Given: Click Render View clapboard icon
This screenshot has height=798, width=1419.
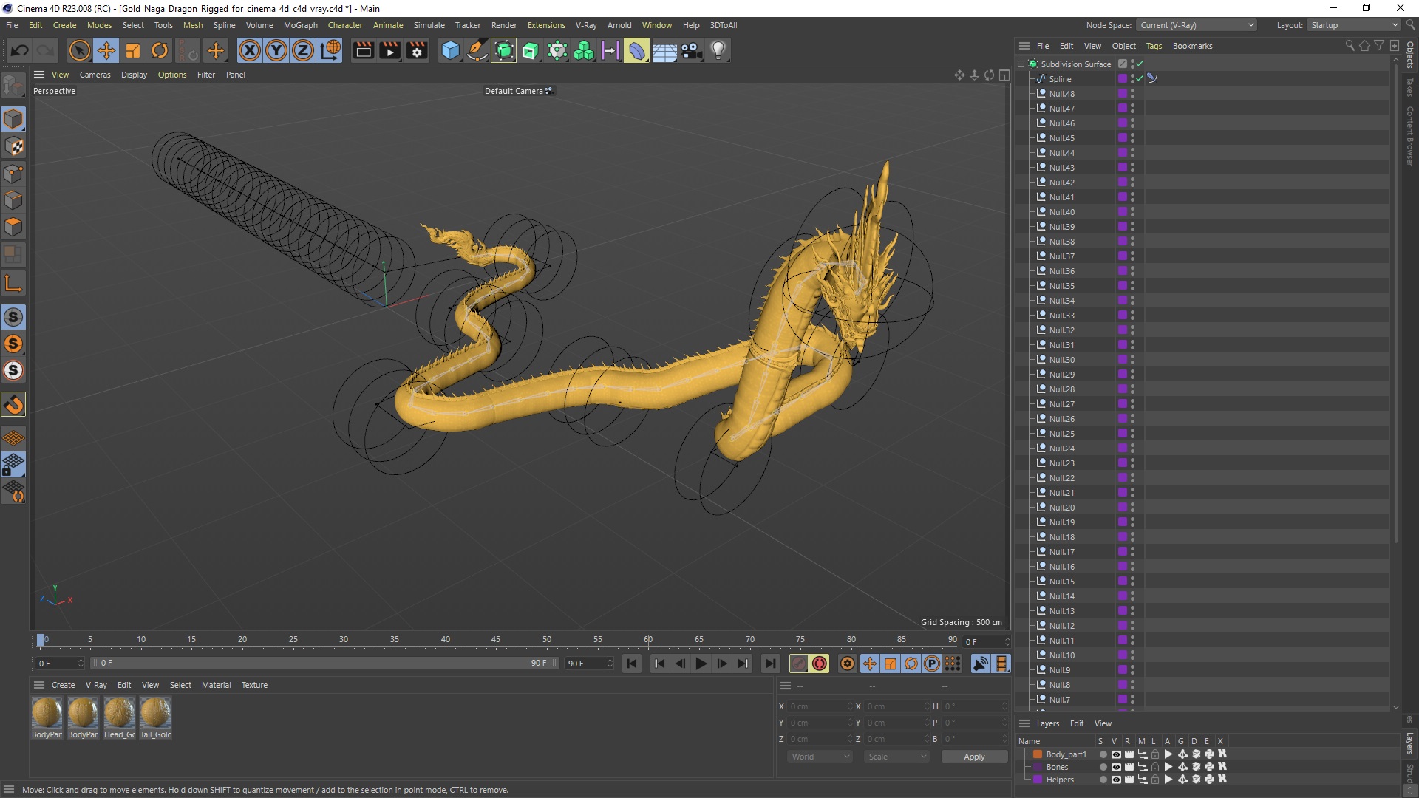Looking at the screenshot, I should pyautogui.click(x=363, y=50).
